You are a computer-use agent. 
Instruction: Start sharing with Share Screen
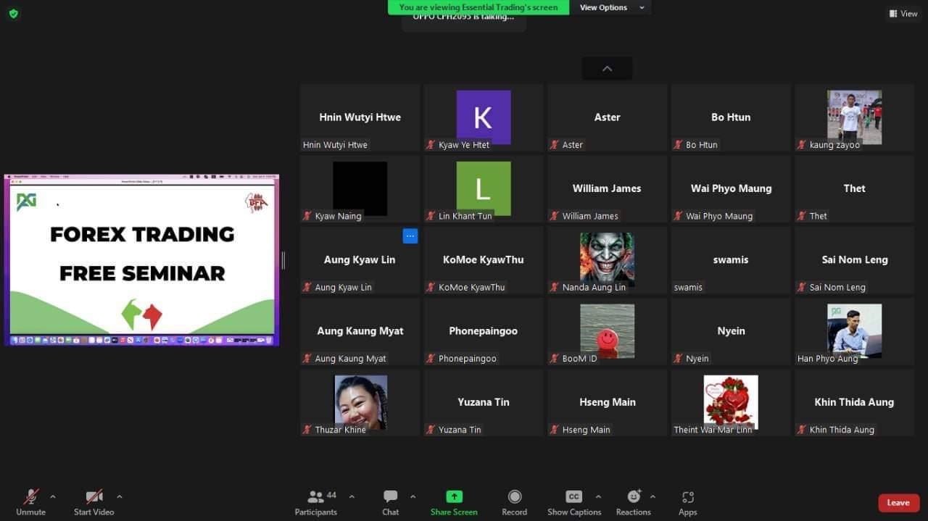coord(454,503)
